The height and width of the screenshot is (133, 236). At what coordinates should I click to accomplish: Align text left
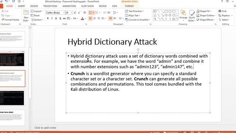coord(90,18)
